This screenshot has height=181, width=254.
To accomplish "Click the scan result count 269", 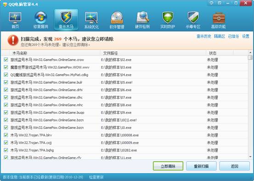I will point(58,39).
